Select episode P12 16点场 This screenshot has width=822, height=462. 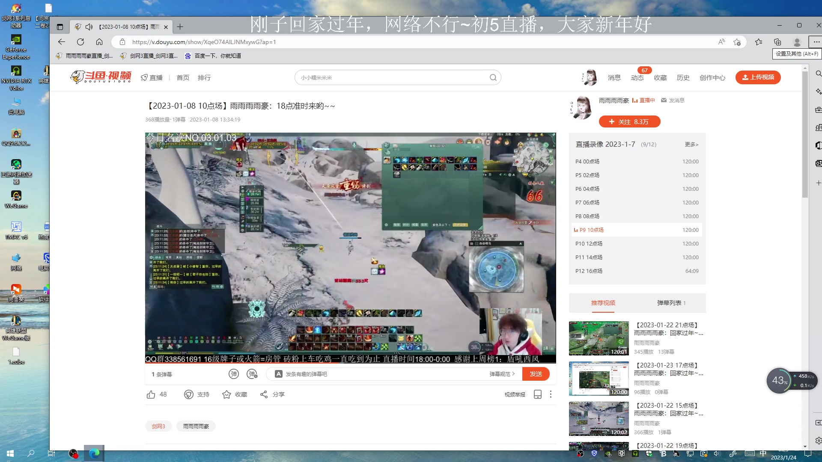(637, 271)
